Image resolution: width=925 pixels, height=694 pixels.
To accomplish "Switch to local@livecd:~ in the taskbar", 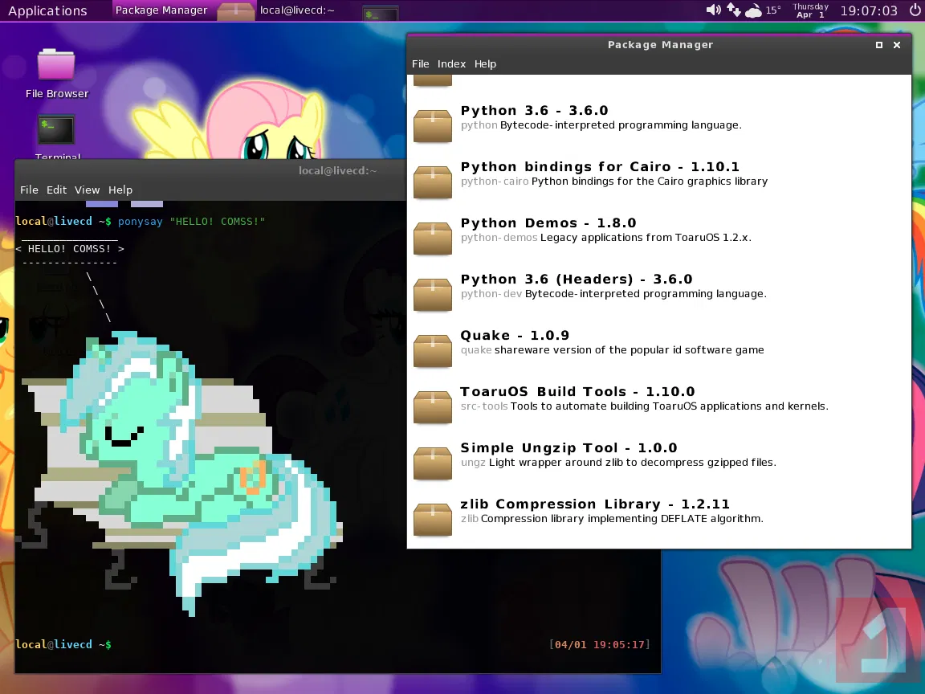I will point(297,10).
